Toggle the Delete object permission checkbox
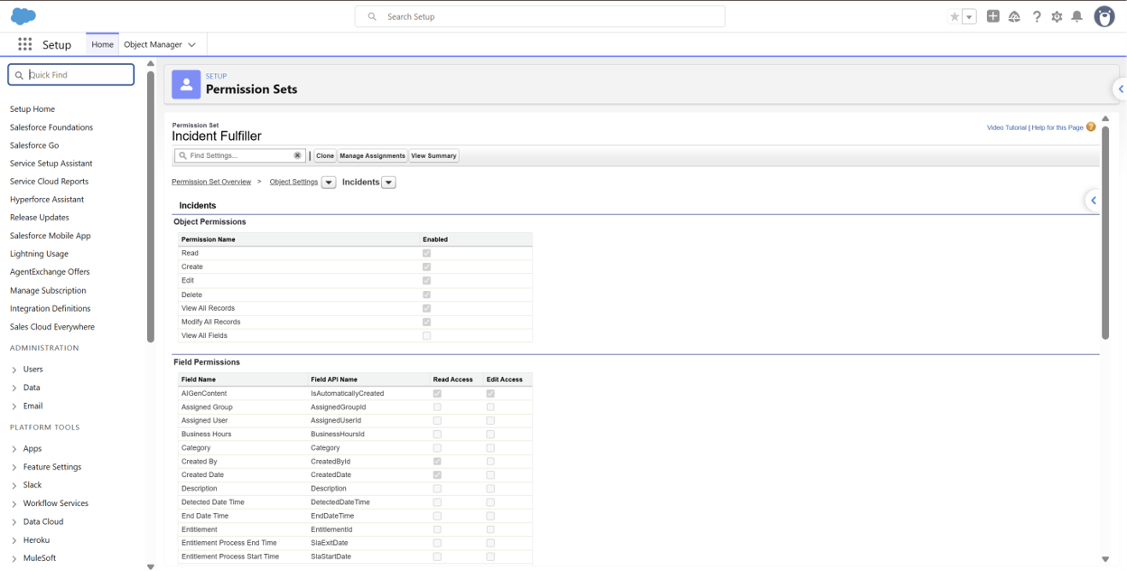This screenshot has height=571, width=1127. [x=427, y=295]
